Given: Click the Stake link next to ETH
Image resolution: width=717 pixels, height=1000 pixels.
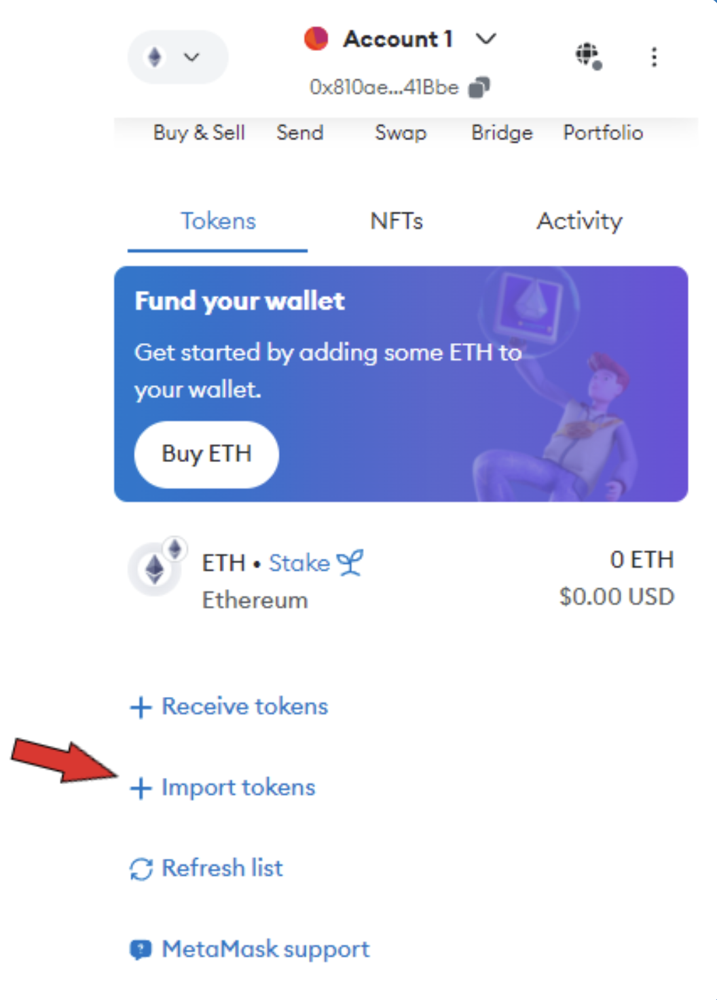Looking at the screenshot, I should [x=299, y=563].
